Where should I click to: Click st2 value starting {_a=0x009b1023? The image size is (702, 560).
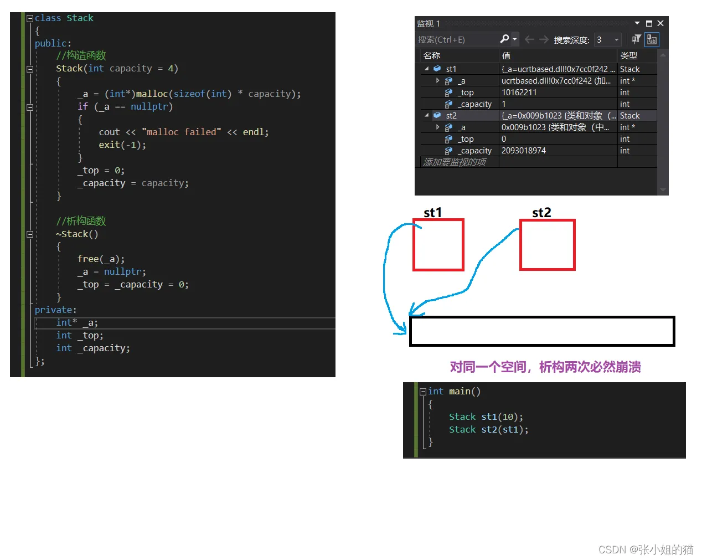(558, 116)
